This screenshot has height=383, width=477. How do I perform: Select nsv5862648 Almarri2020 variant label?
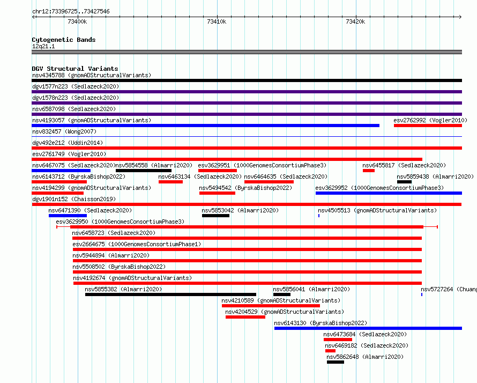pyautogui.click(x=365, y=357)
